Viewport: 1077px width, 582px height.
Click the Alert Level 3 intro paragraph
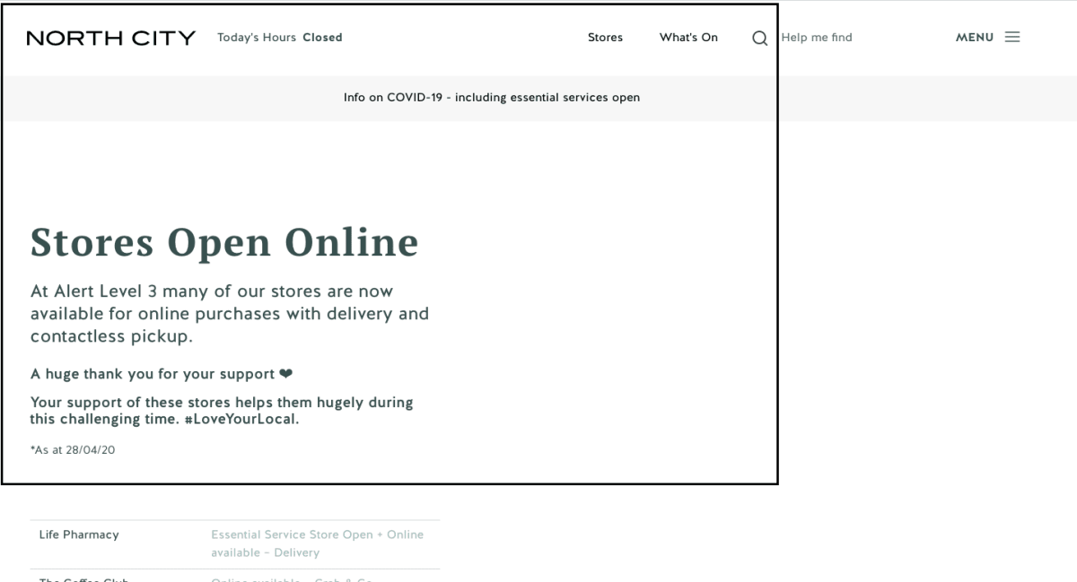(x=230, y=315)
